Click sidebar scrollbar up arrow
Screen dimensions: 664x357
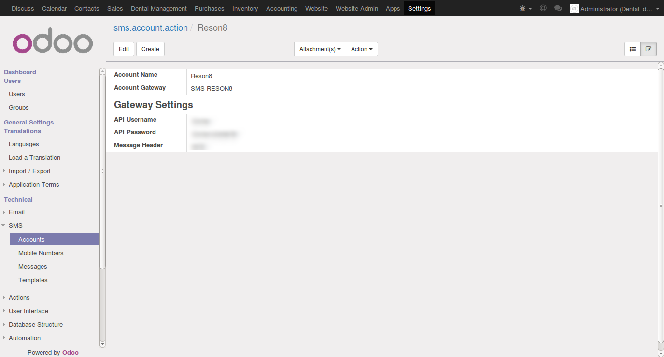102,71
